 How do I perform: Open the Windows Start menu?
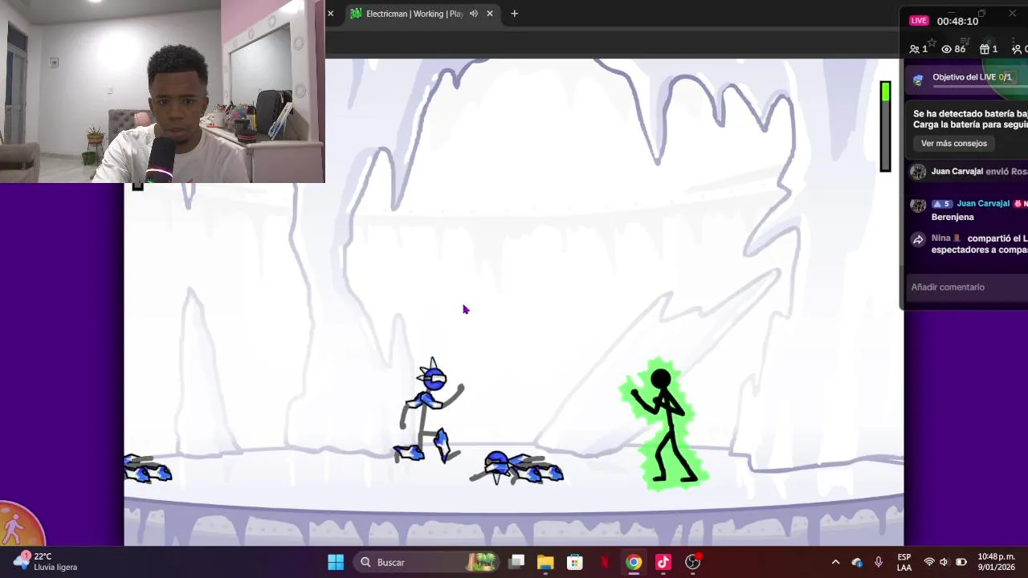click(336, 562)
